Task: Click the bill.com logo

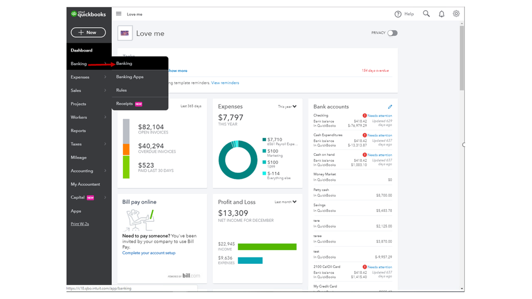Action: 191,276
